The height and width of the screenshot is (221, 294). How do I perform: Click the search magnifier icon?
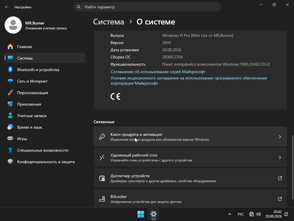[x=79, y=7]
